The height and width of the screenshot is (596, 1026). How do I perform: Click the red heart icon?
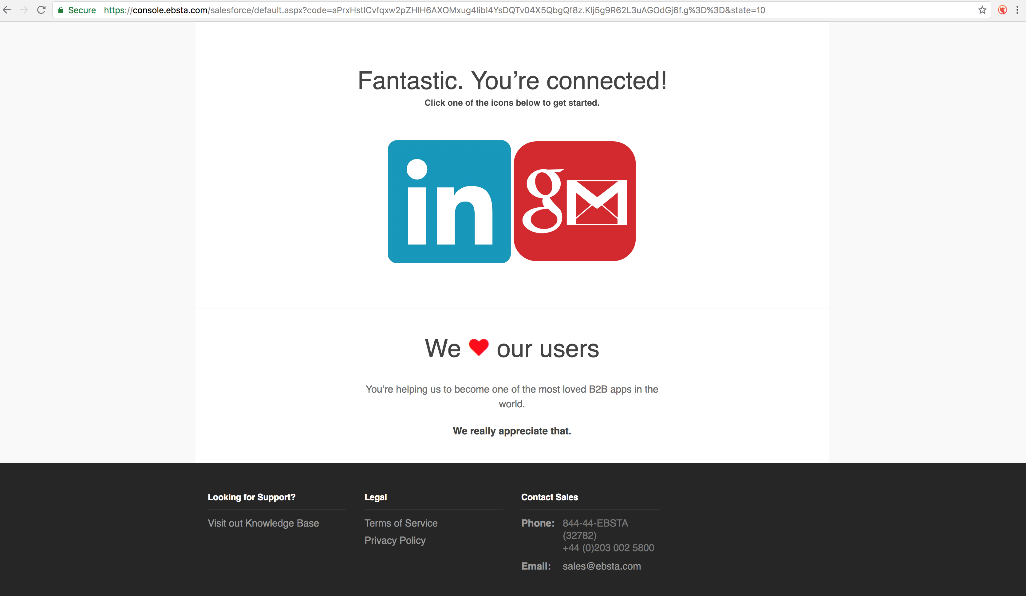[x=478, y=347]
